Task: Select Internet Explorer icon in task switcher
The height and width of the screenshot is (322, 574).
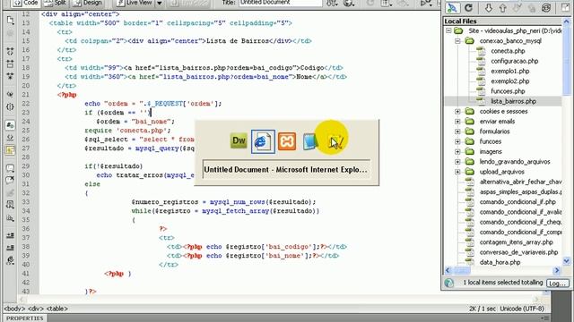Action: (x=263, y=141)
